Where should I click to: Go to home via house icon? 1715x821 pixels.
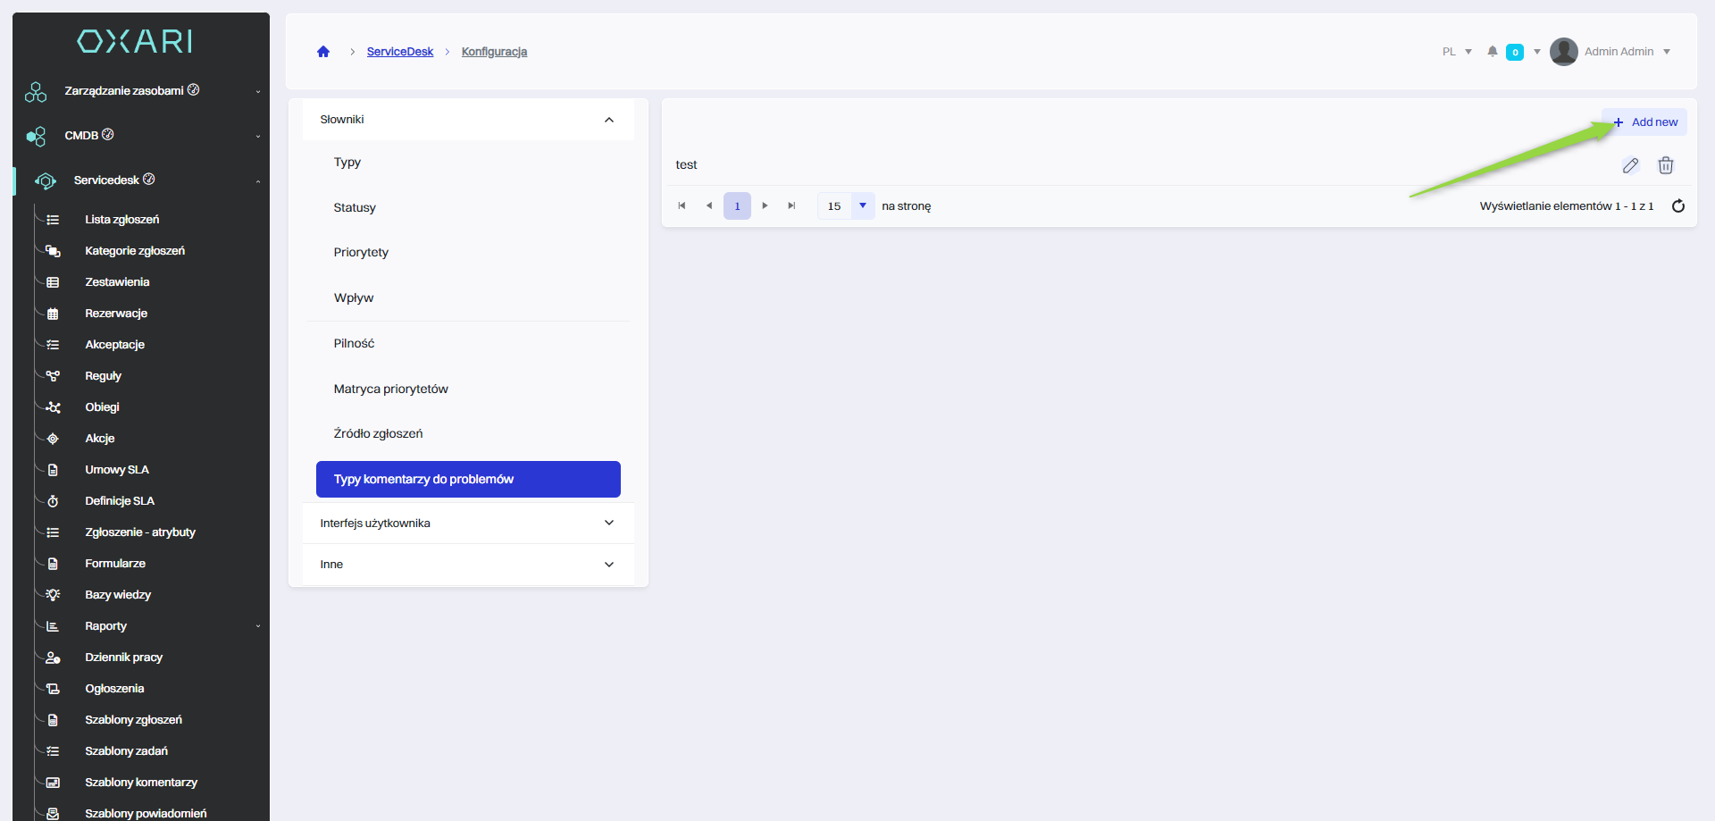tap(323, 52)
